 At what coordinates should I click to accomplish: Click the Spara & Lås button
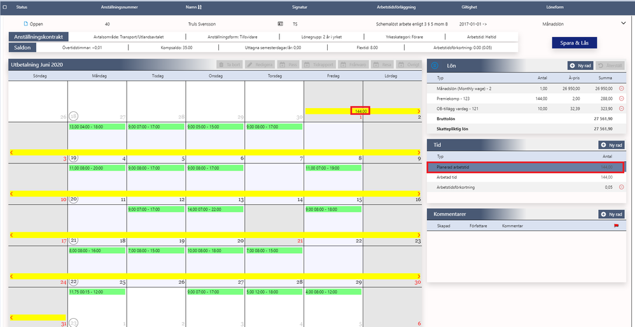(575, 43)
